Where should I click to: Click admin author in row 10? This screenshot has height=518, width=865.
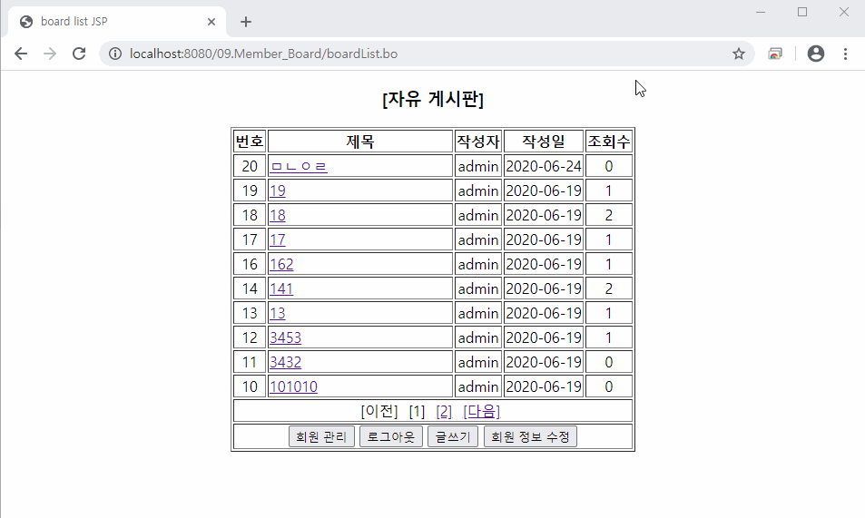[x=478, y=386]
